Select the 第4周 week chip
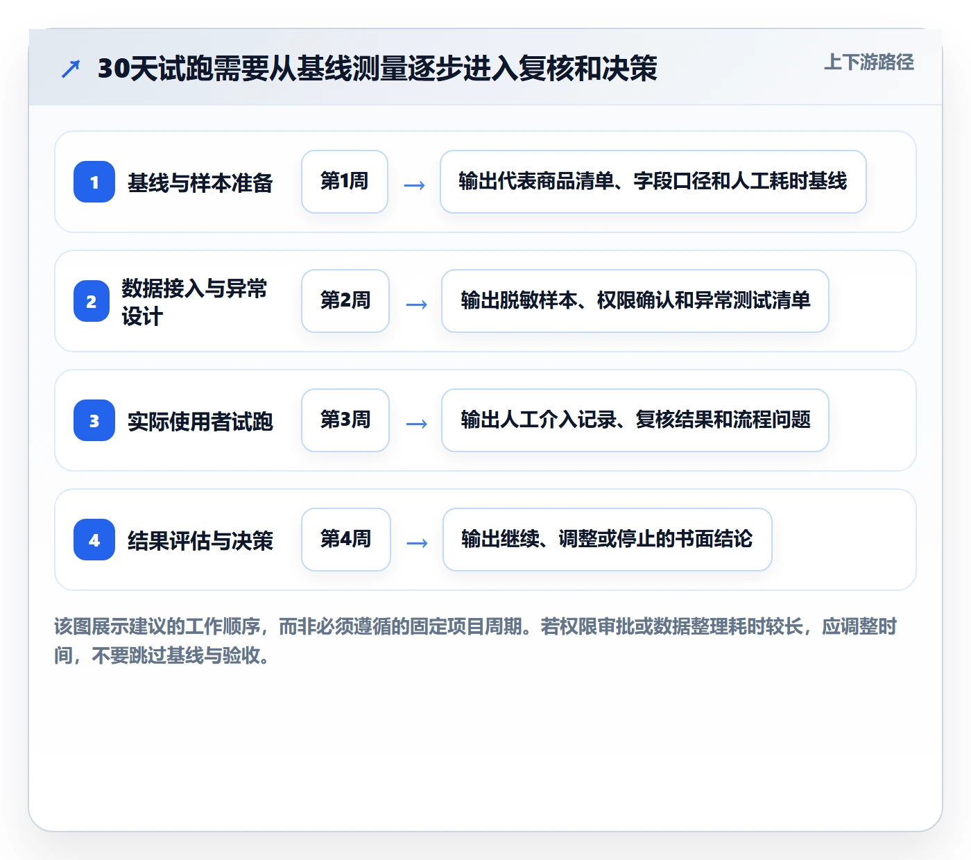 click(346, 540)
